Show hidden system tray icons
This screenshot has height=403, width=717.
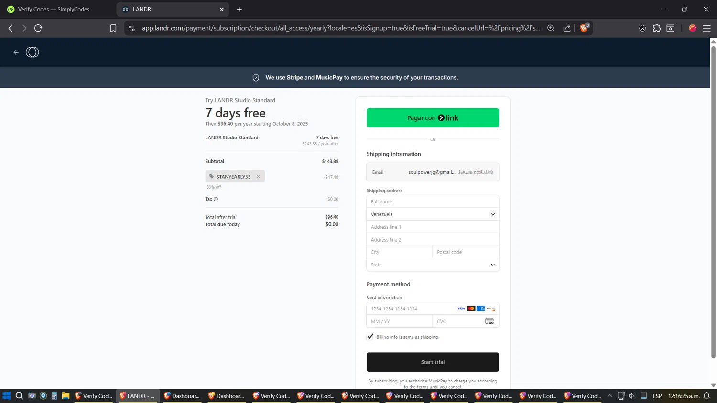(610, 396)
